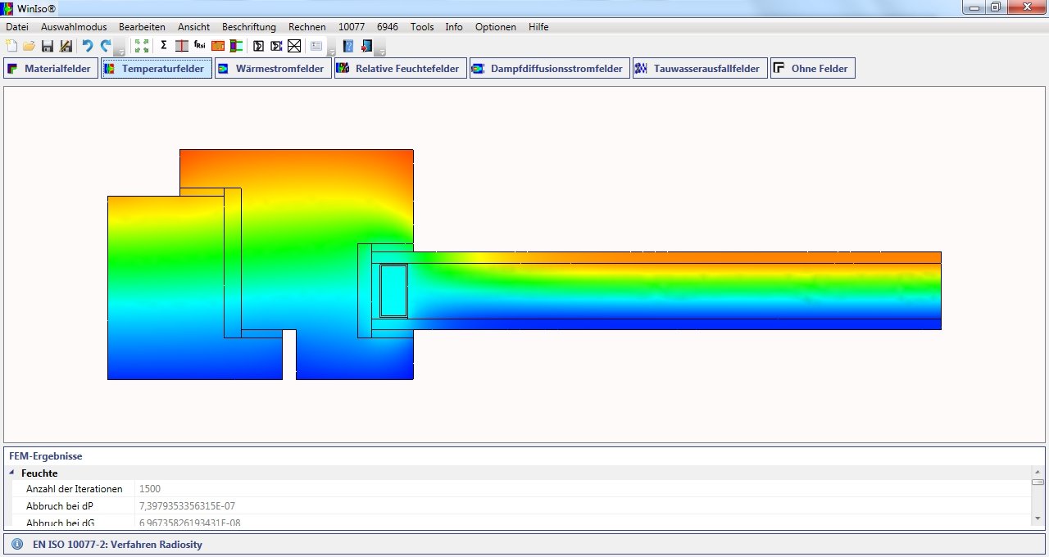This screenshot has height=557, width=1049.
Task: Switch to Wärmestromfelder view
Action: (x=273, y=68)
